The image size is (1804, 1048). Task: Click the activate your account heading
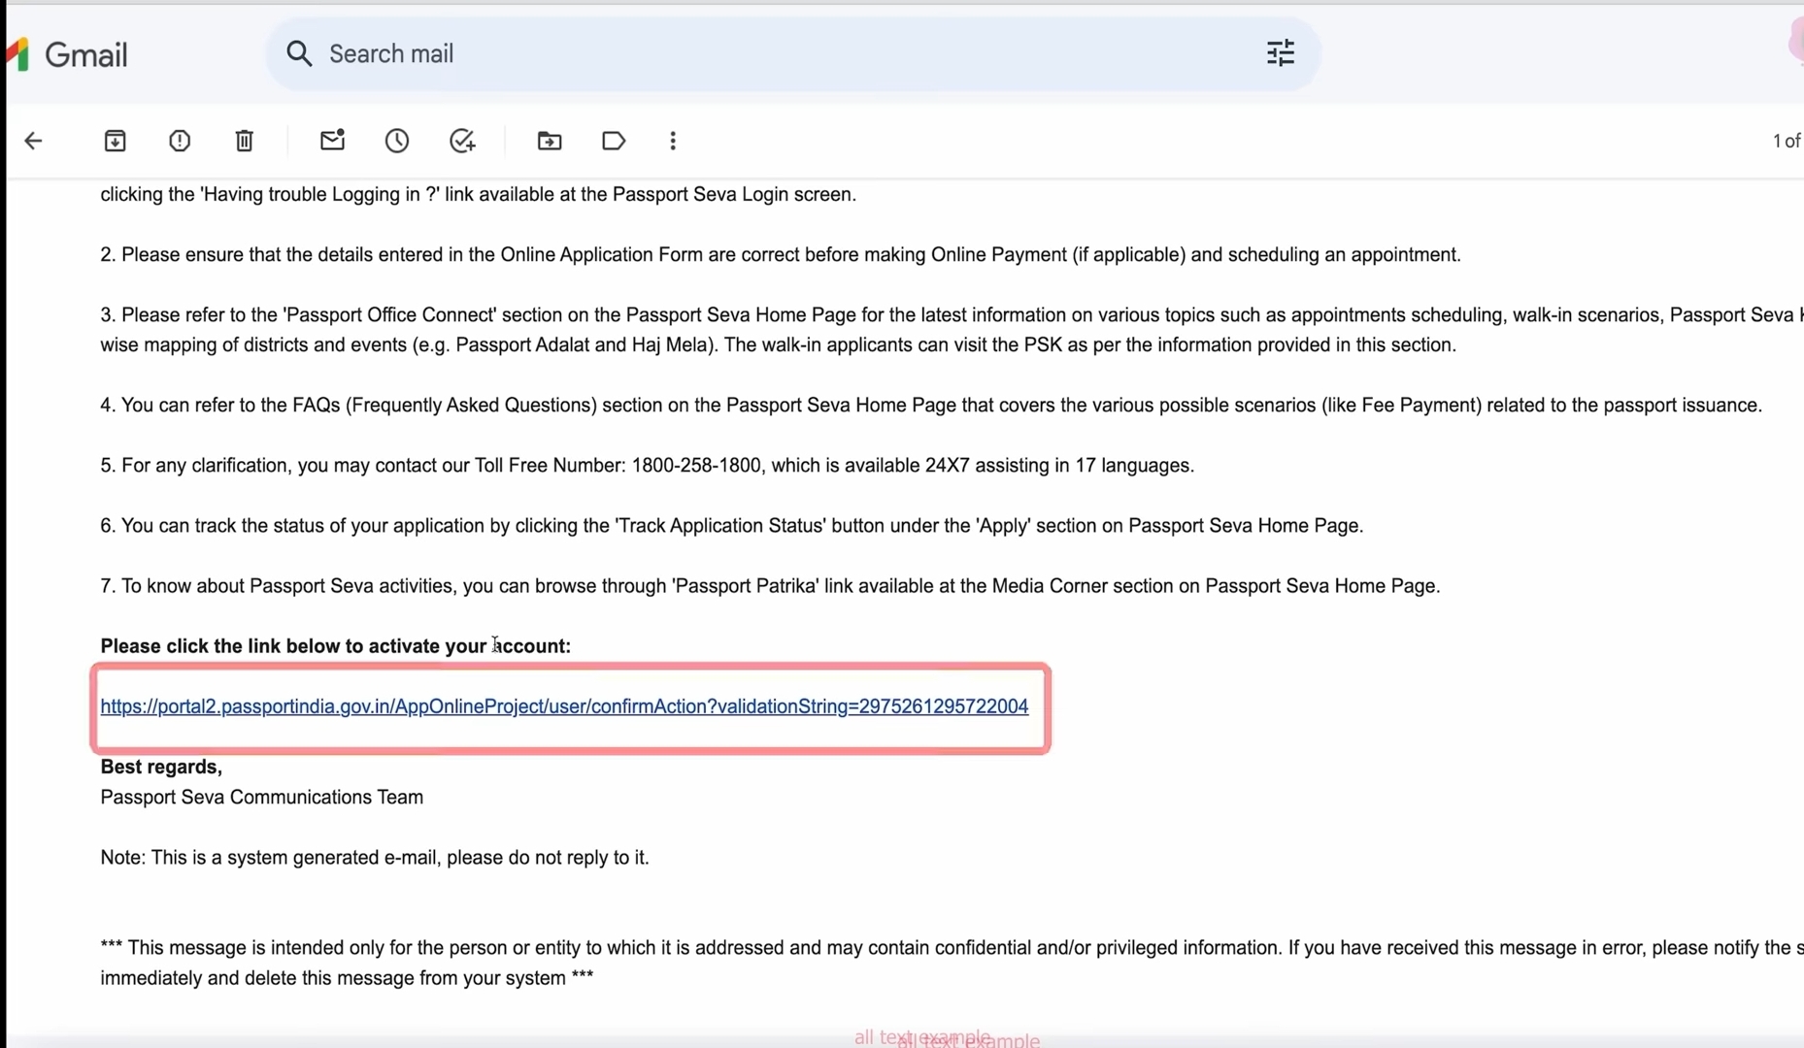coord(336,646)
